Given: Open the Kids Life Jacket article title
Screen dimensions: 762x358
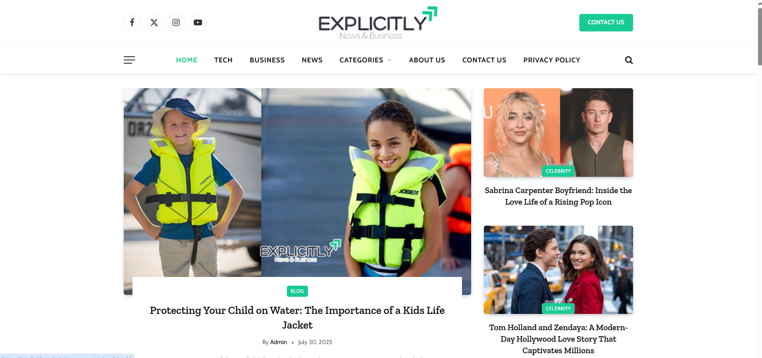Looking at the screenshot, I should [x=297, y=317].
